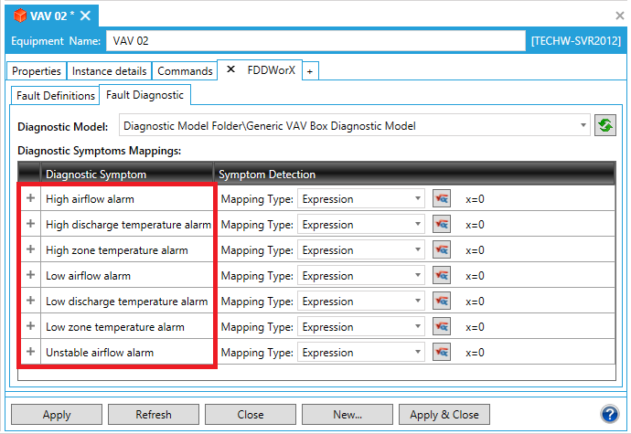Expand the High zone temperature alarm row
631x434 pixels.
click(x=30, y=250)
